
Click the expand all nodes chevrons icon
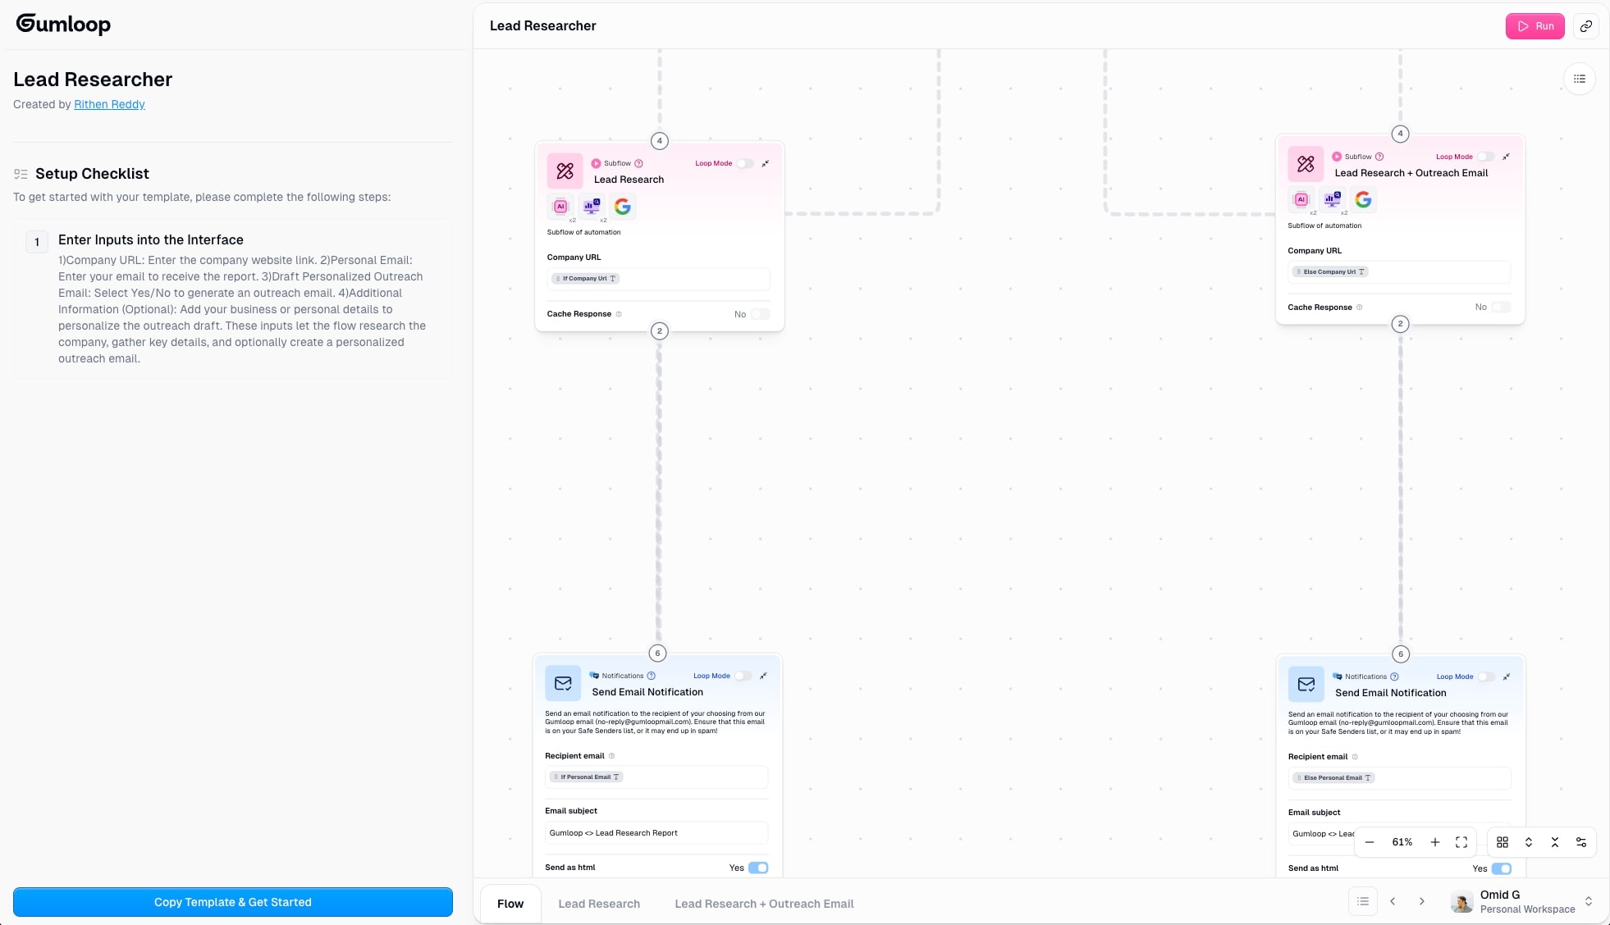[x=1529, y=842]
